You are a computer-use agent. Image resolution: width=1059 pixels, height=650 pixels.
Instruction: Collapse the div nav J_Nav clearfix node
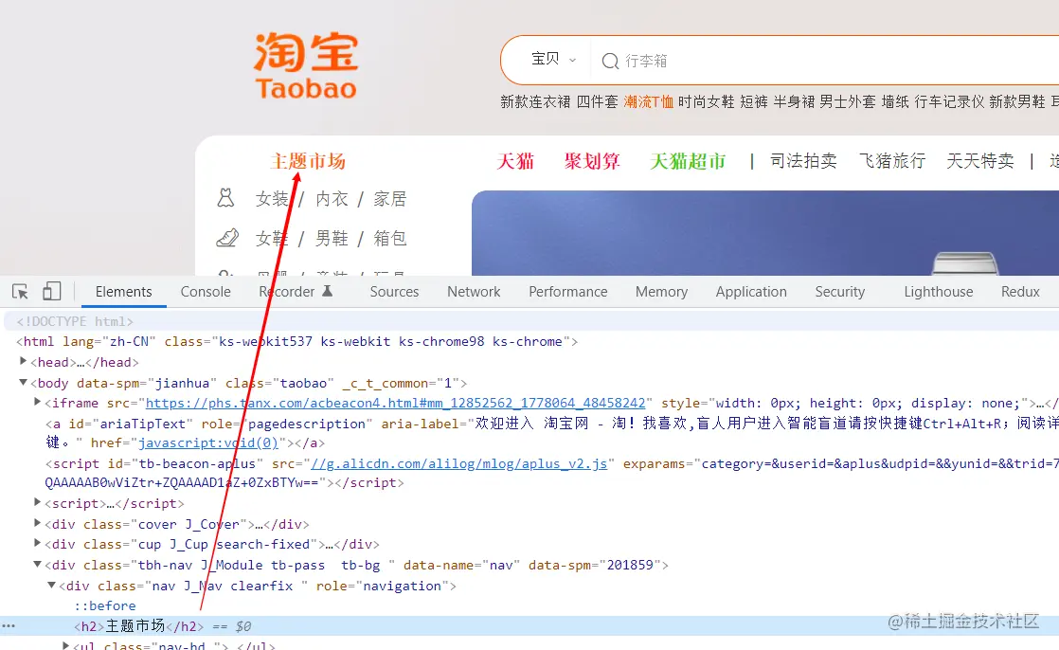pos(51,586)
